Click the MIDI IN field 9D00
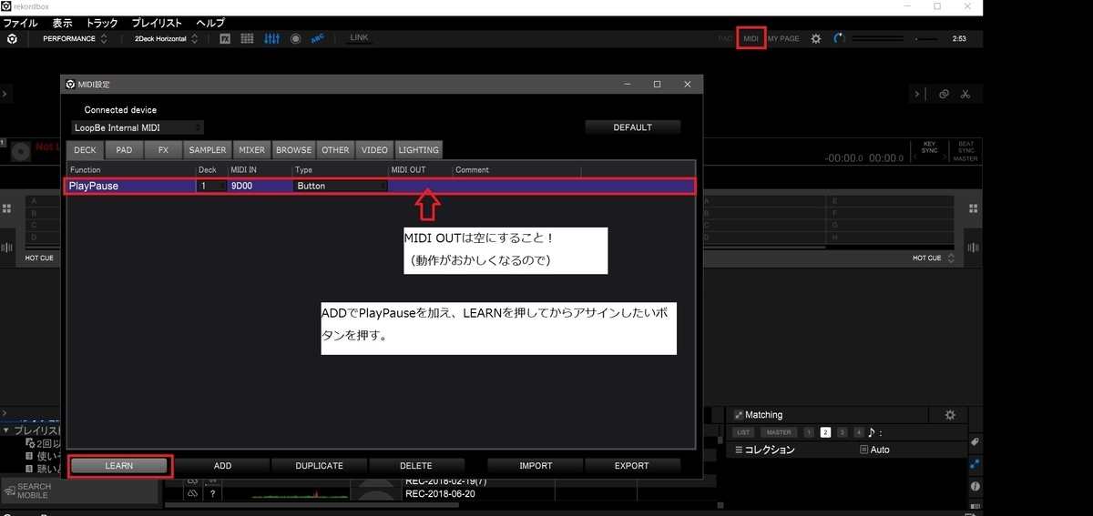1093x516 pixels. click(260, 186)
